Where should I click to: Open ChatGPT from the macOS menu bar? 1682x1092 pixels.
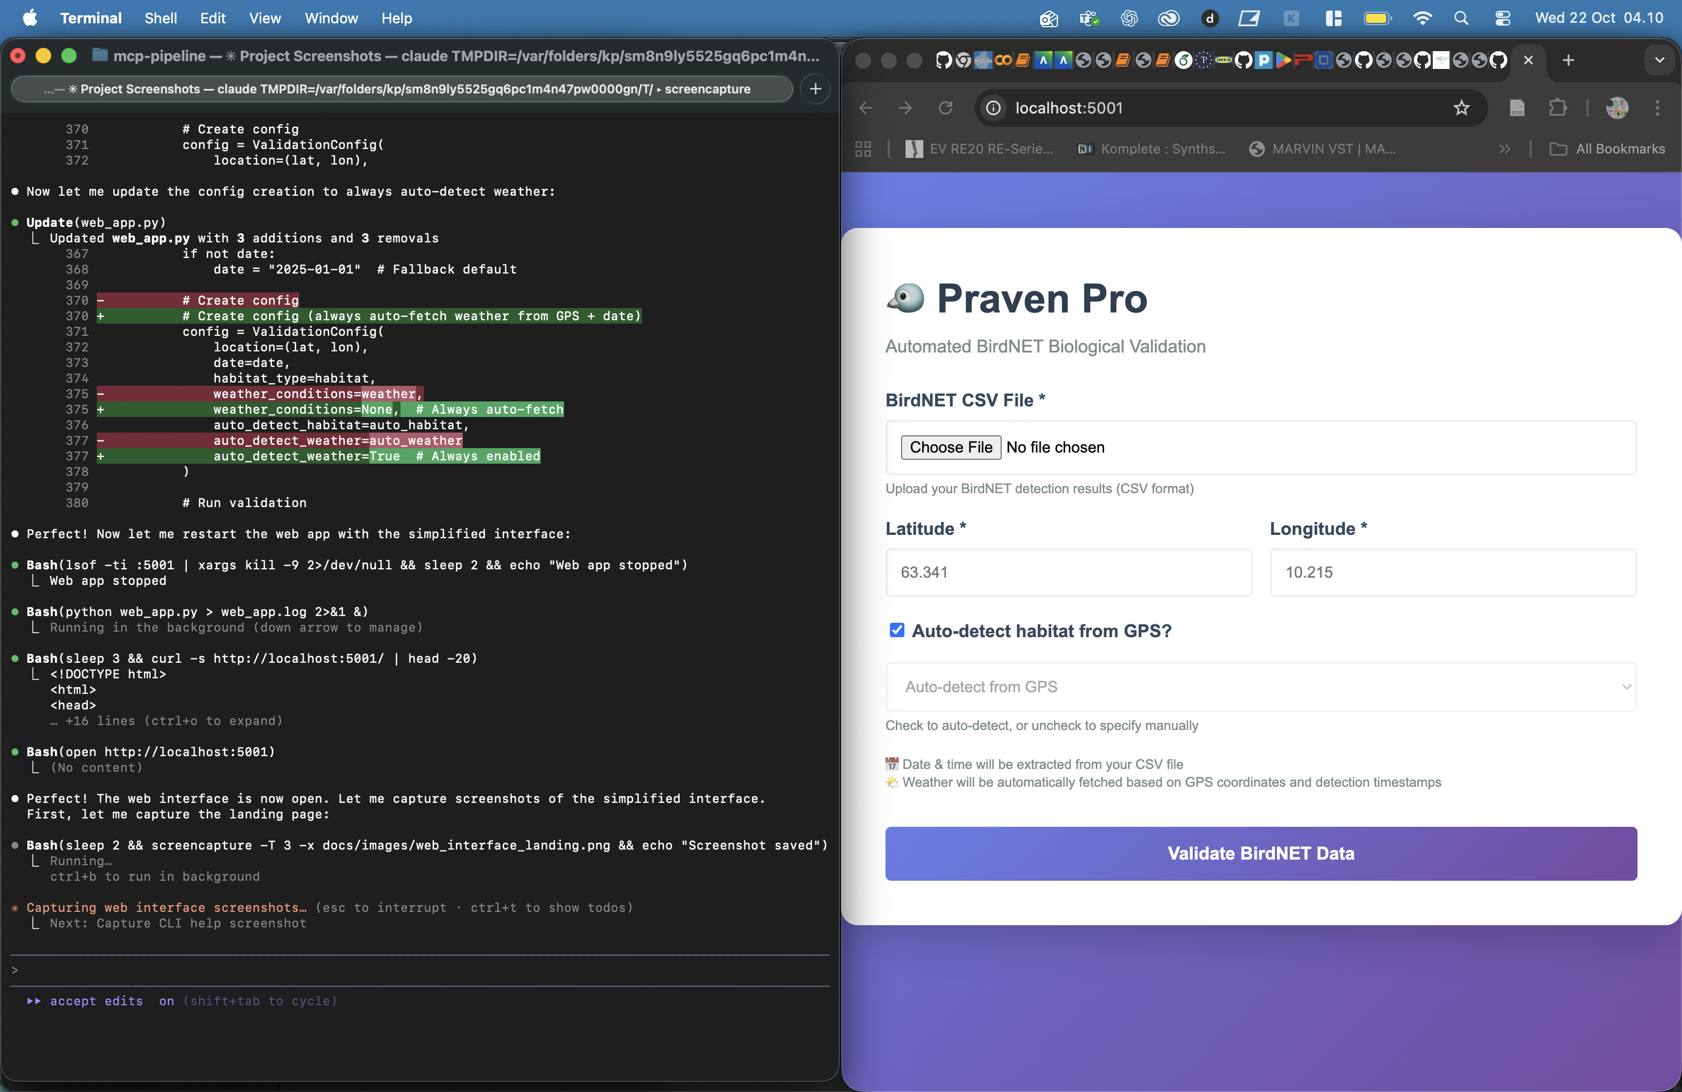pos(1129,18)
